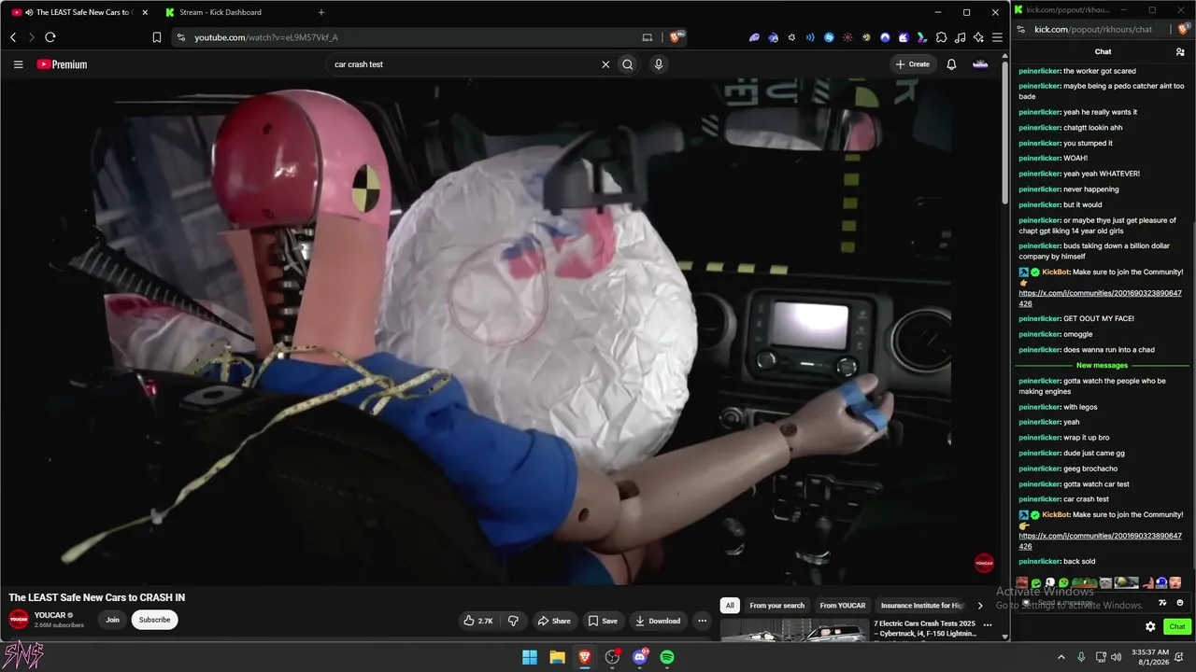1196x672 pixels.
Task: Select the From YOUCAR chip
Action: click(x=843, y=605)
